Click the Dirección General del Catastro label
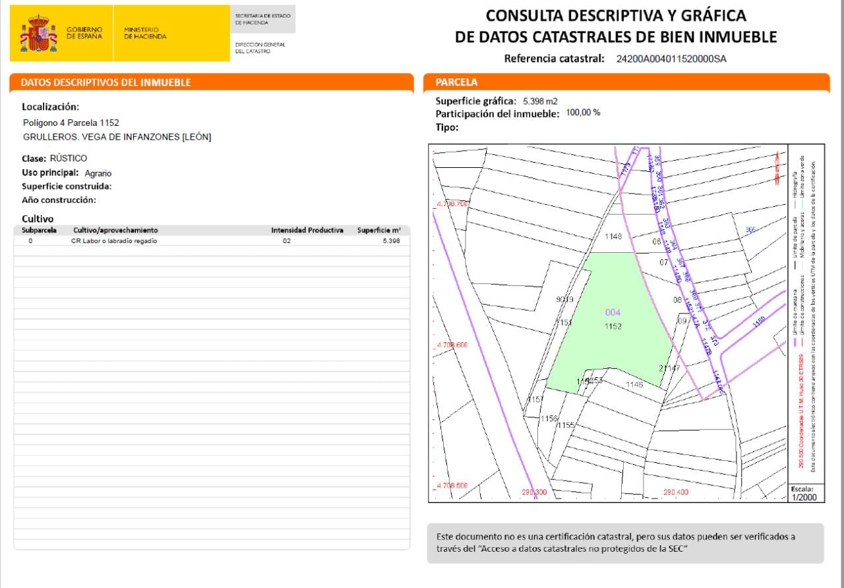Image resolution: width=844 pixels, height=588 pixels. pos(260,47)
